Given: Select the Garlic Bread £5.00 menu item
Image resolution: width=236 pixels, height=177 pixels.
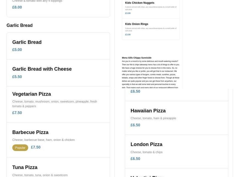Looking at the screenshot, I should pyautogui.click(x=27, y=42).
